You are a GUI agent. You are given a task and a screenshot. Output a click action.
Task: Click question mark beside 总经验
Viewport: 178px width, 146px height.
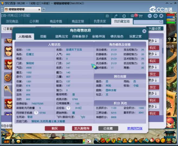point(68,108)
